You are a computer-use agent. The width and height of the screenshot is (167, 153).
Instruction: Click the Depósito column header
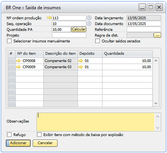(x=90, y=54)
